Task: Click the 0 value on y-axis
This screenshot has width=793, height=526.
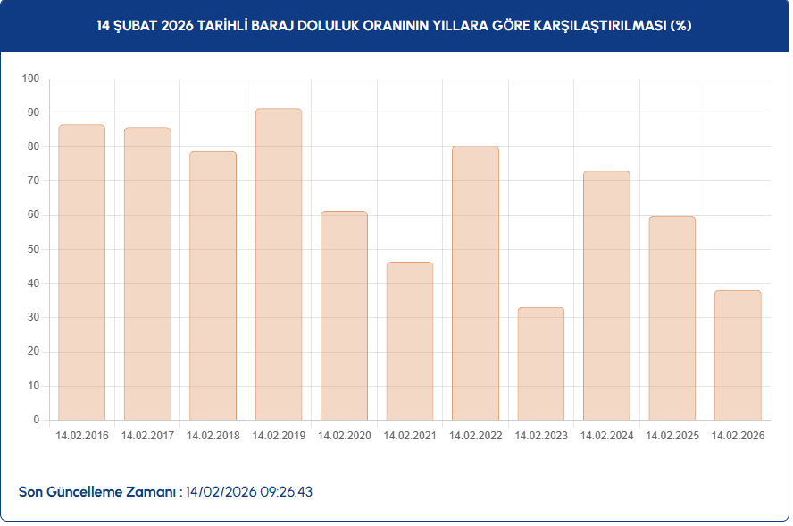Action: pyautogui.click(x=37, y=420)
